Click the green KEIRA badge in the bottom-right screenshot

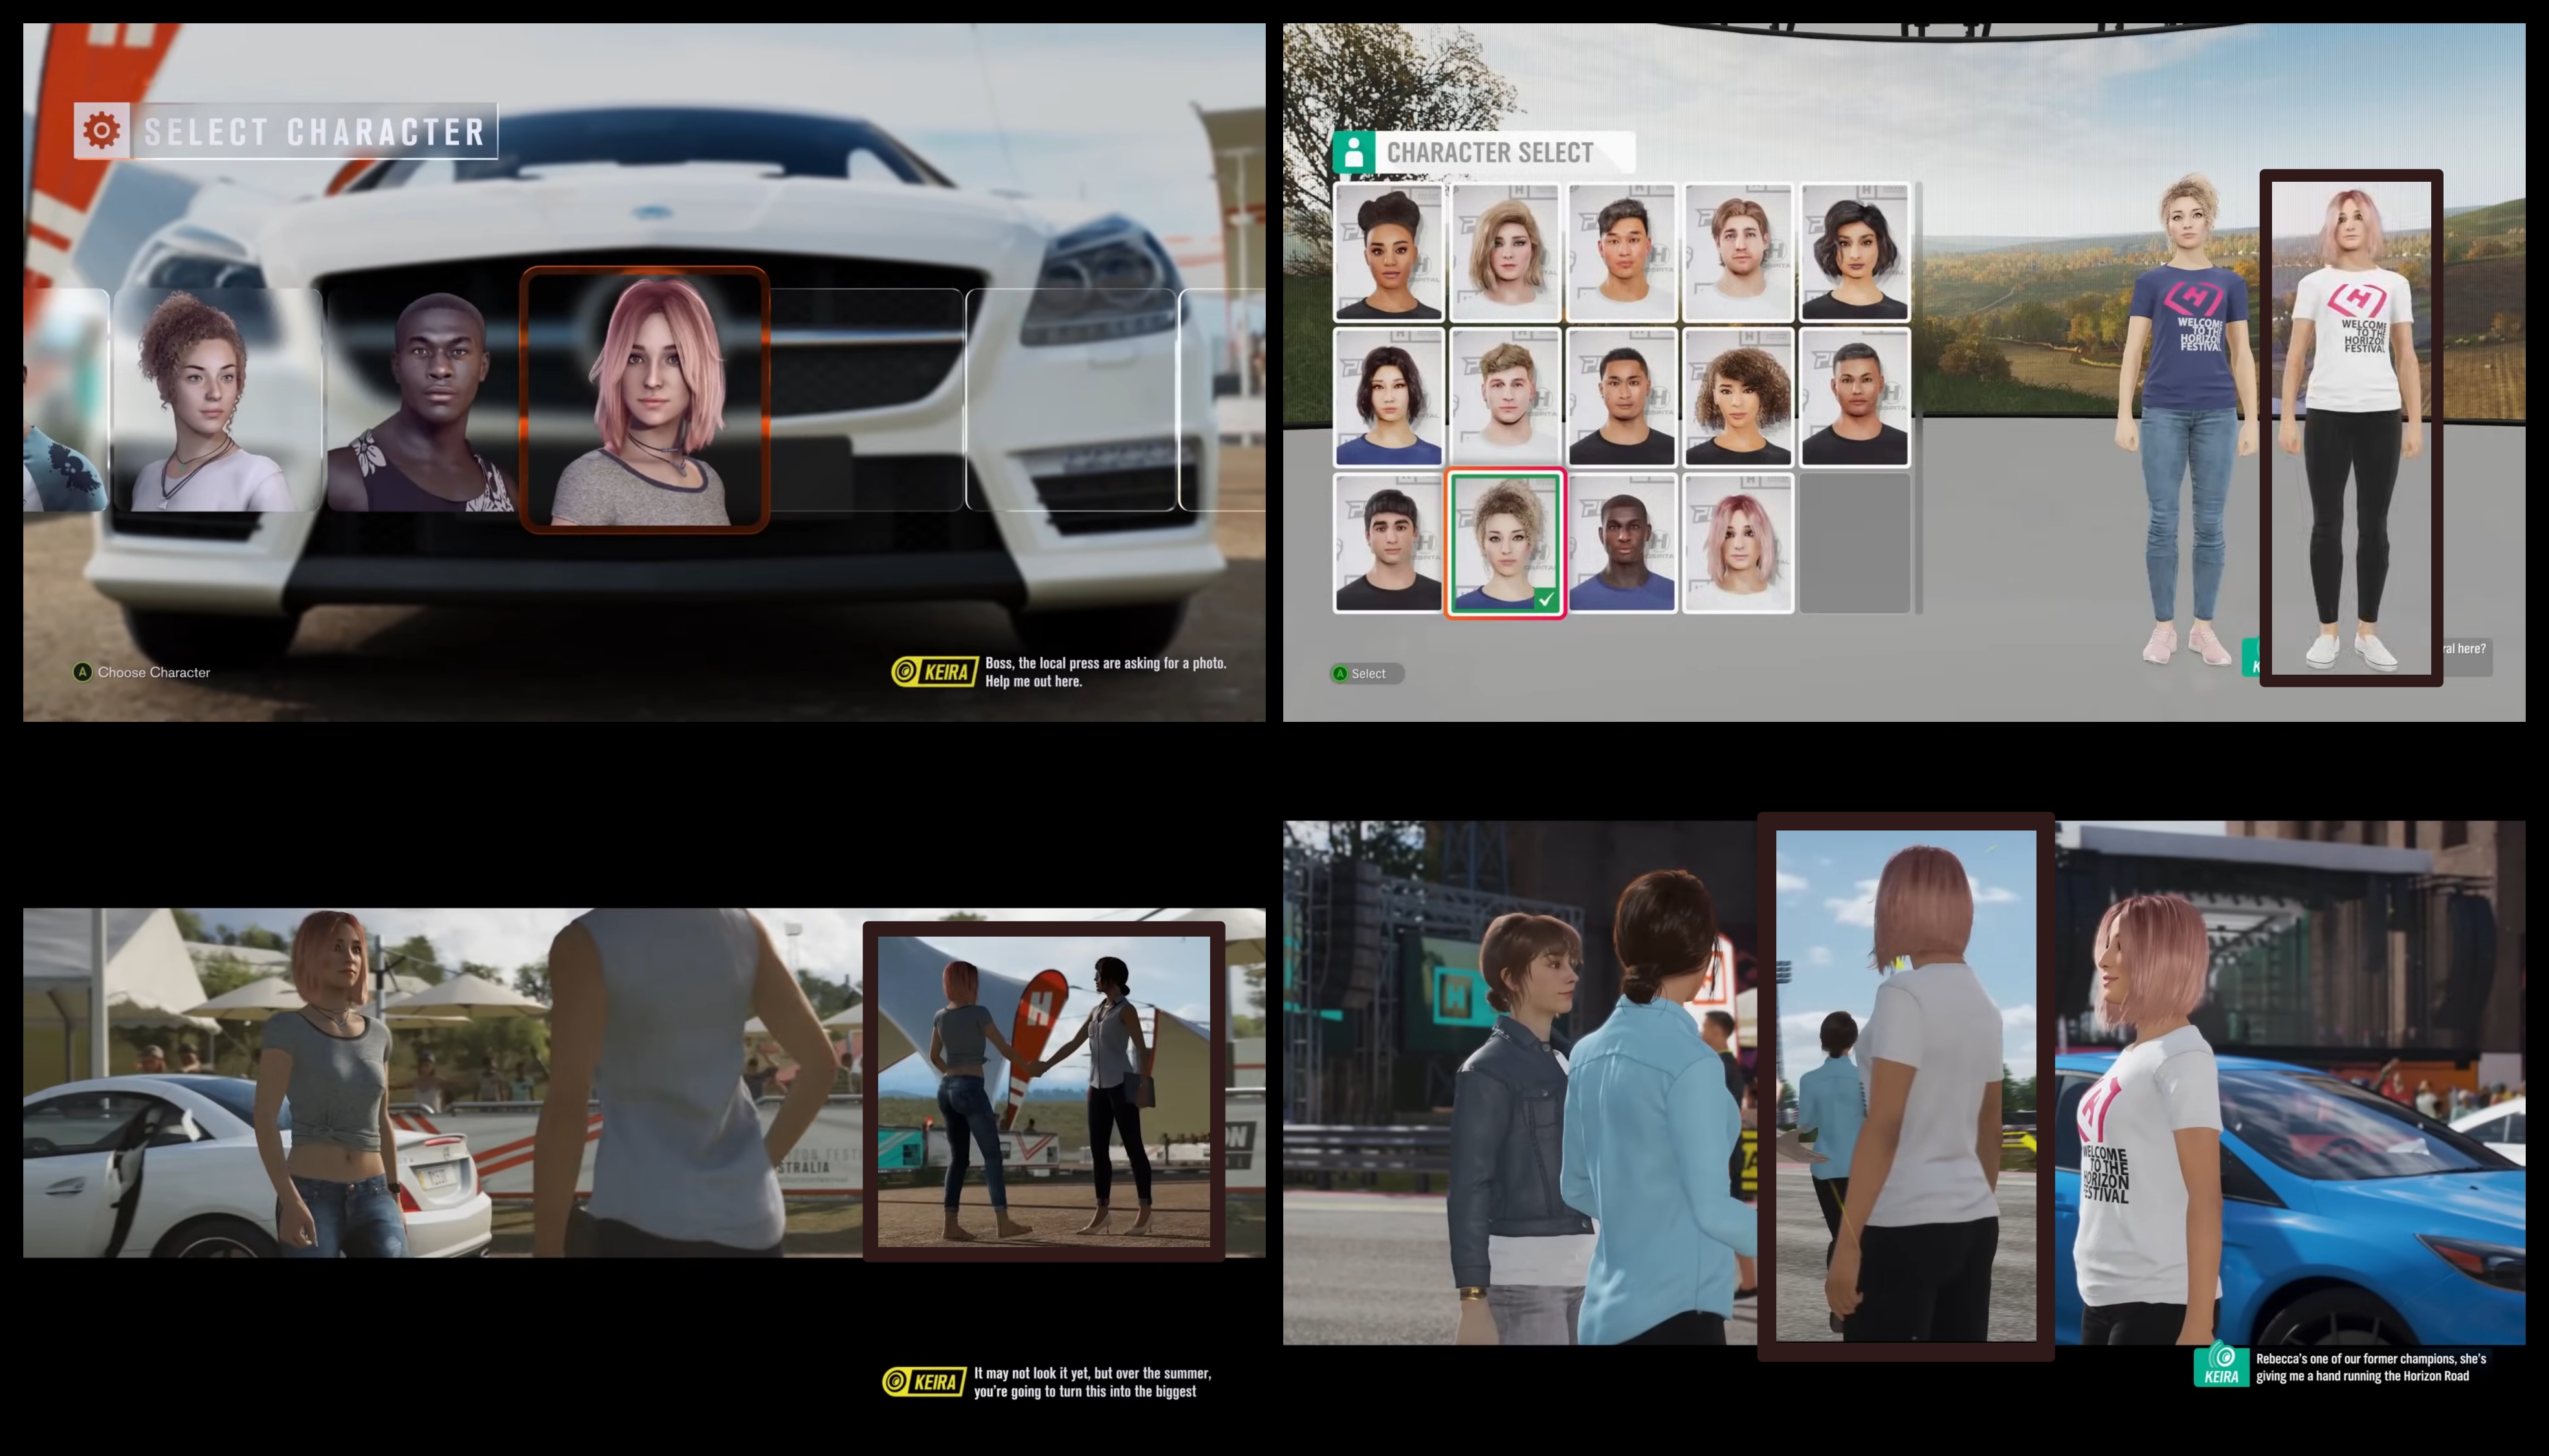[2222, 1365]
